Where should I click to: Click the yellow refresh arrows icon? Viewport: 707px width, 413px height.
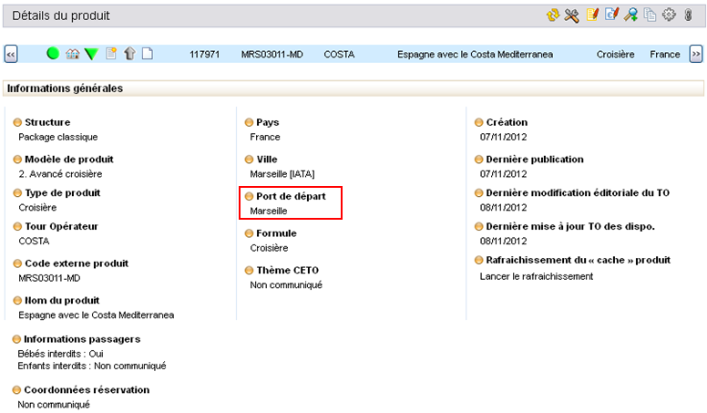[x=552, y=15]
